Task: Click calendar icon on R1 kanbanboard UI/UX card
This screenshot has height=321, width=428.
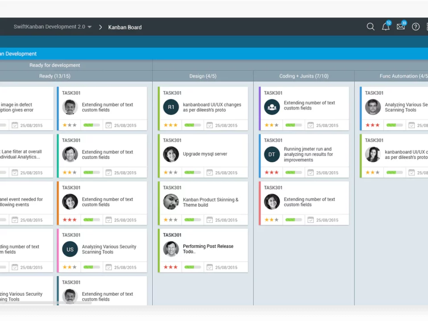Action: 210,125
